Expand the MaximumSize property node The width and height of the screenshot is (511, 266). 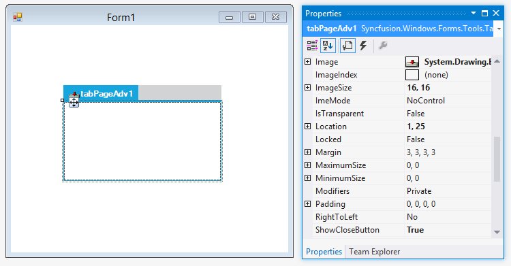(308, 165)
